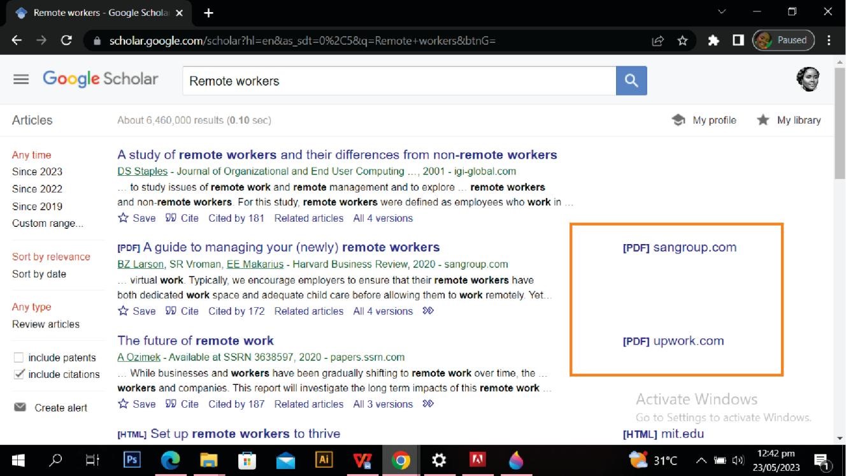Screen dimensions: 846x476
Task: Expand more links for the Harvard Business Review result
Action: click(x=427, y=311)
